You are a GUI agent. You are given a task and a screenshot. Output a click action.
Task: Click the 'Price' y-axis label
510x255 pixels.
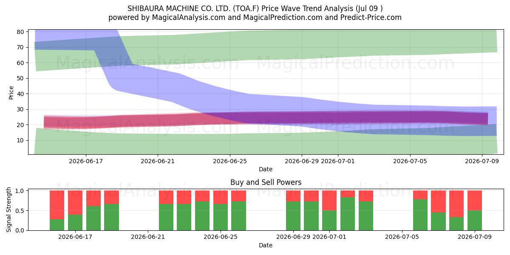coord(11,93)
